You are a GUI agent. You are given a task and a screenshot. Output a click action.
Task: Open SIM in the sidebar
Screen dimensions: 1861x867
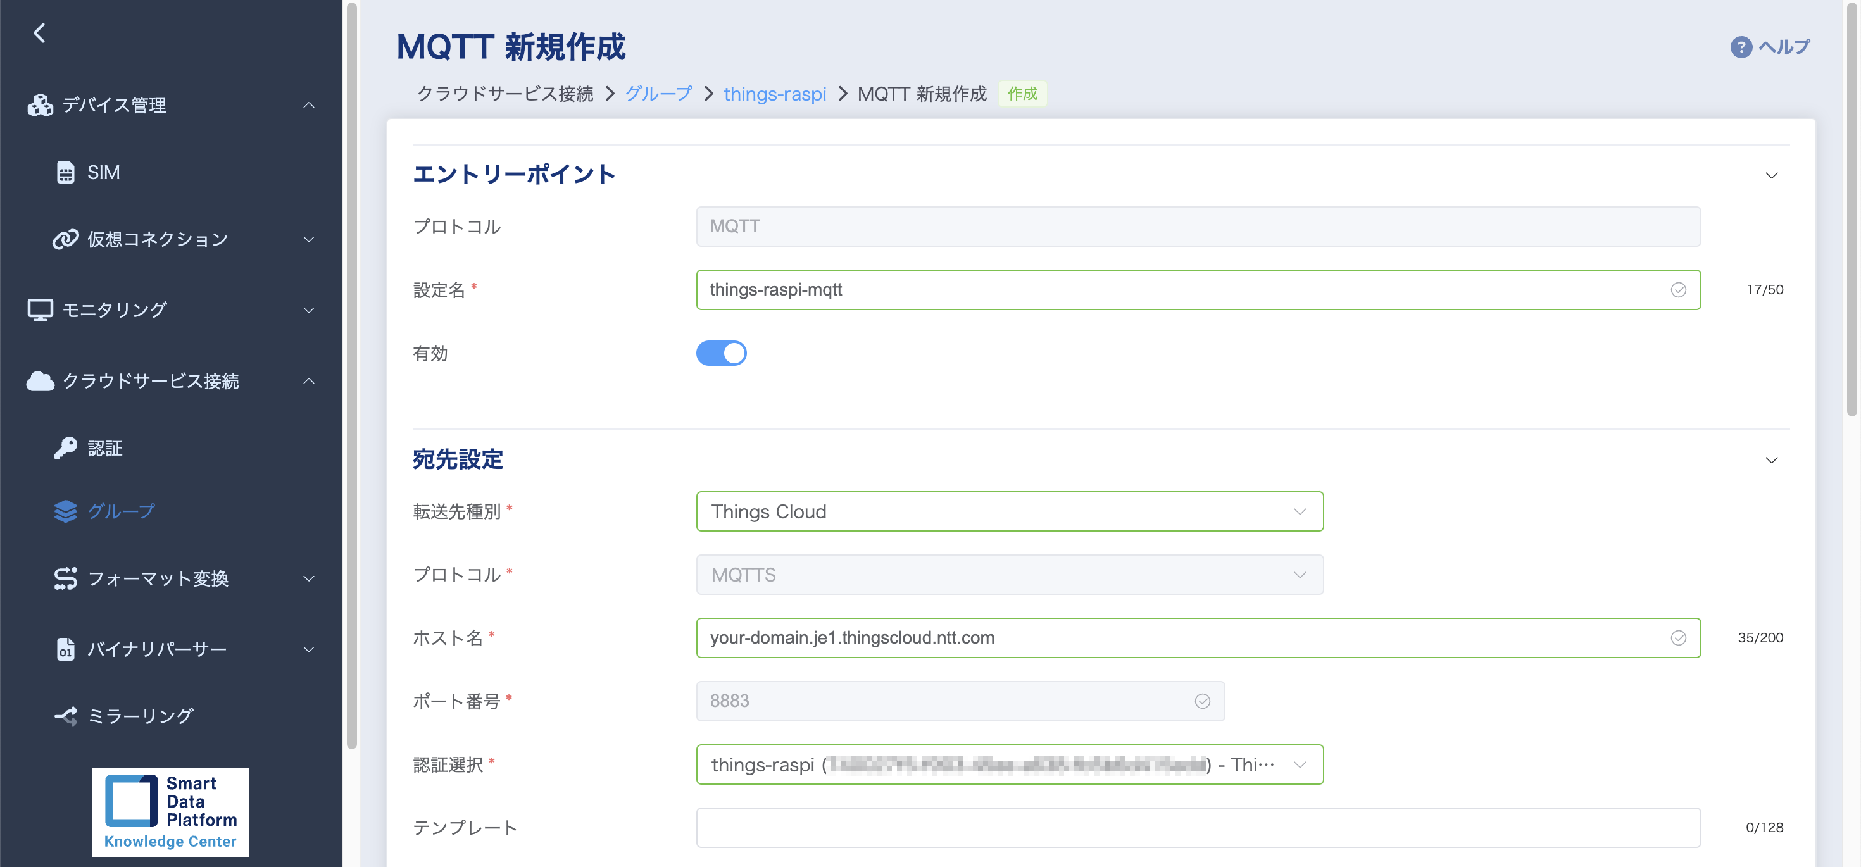point(103,173)
